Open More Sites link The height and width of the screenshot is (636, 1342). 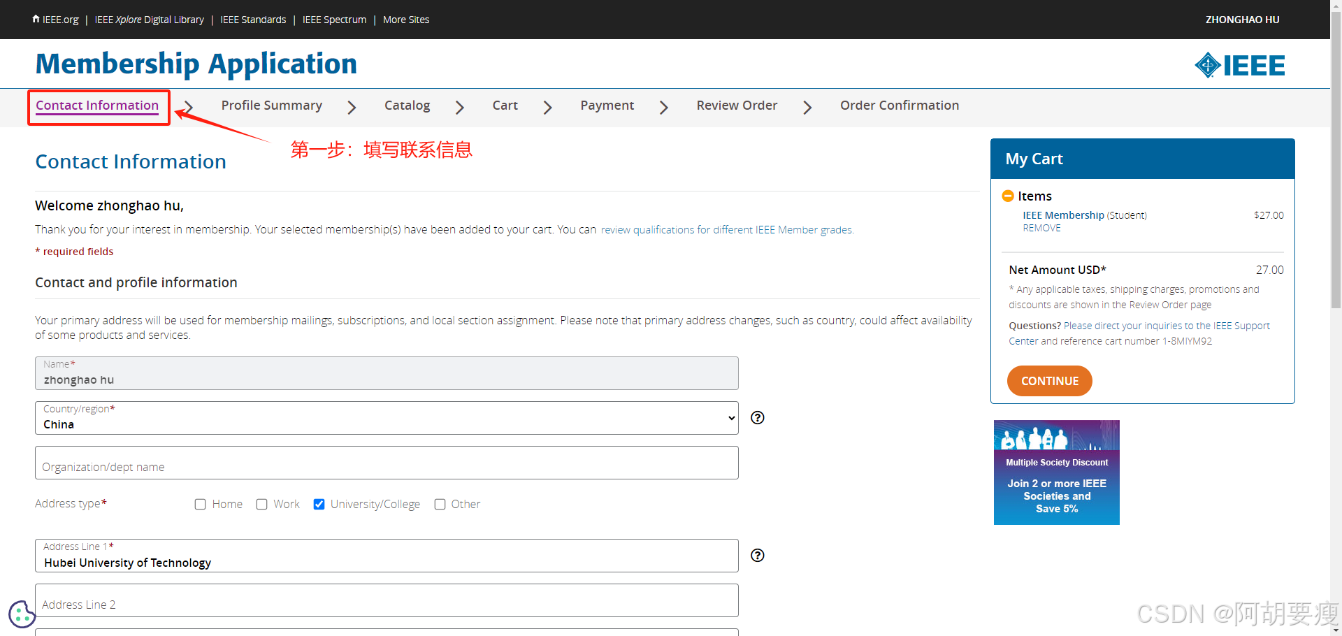[406, 20]
